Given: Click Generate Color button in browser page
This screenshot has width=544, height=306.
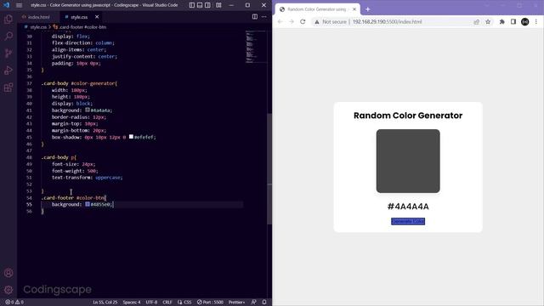Looking at the screenshot, I should [x=408, y=221].
